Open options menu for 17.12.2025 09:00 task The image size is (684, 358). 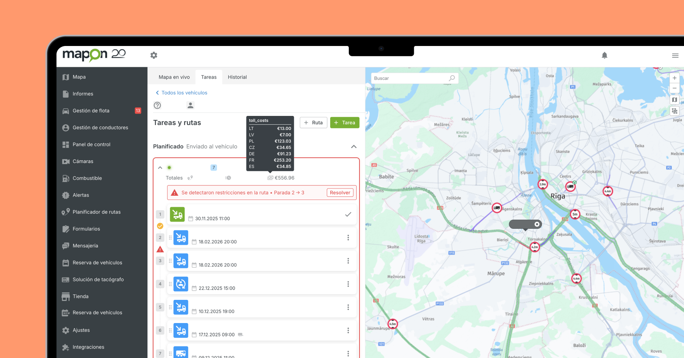pos(348,330)
